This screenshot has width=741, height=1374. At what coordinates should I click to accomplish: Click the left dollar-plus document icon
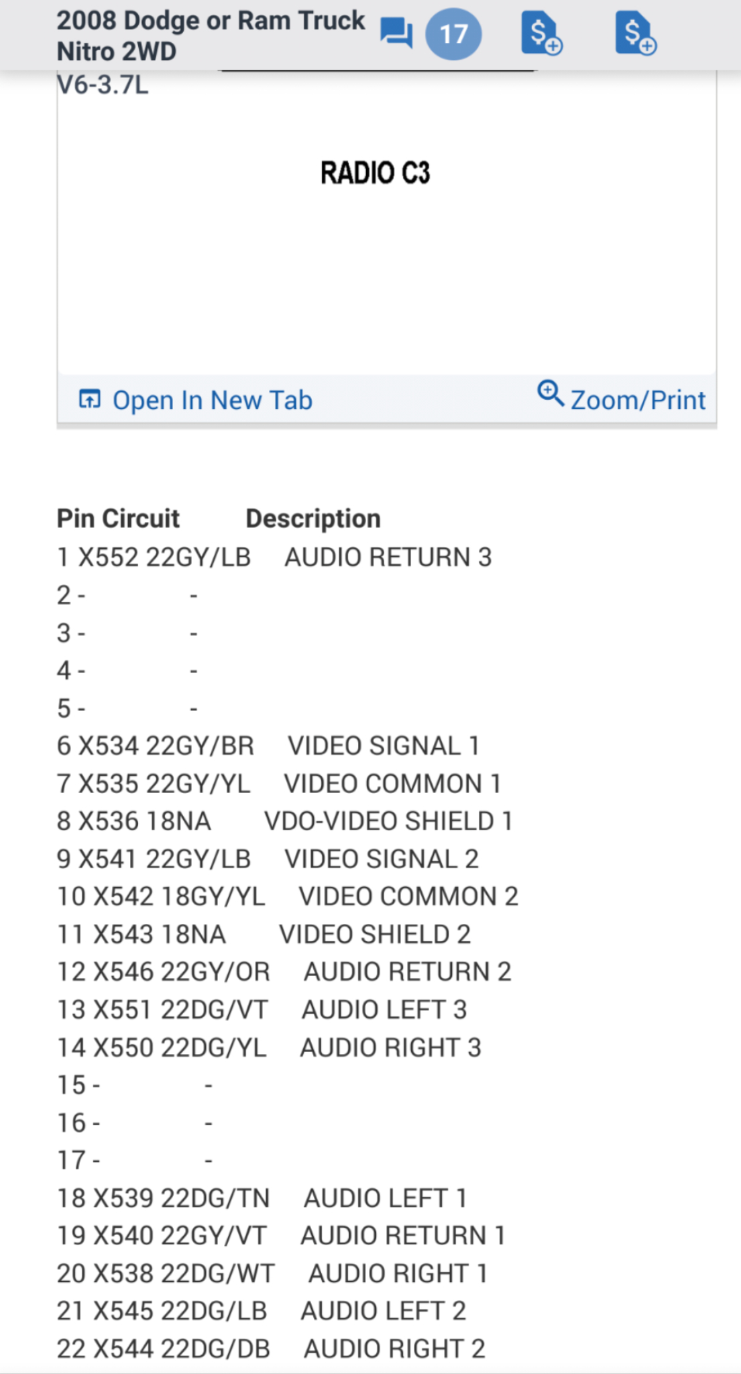(541, 33)
